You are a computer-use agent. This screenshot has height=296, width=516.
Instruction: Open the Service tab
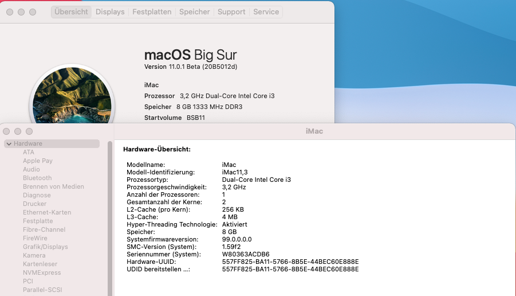(266, 12)
